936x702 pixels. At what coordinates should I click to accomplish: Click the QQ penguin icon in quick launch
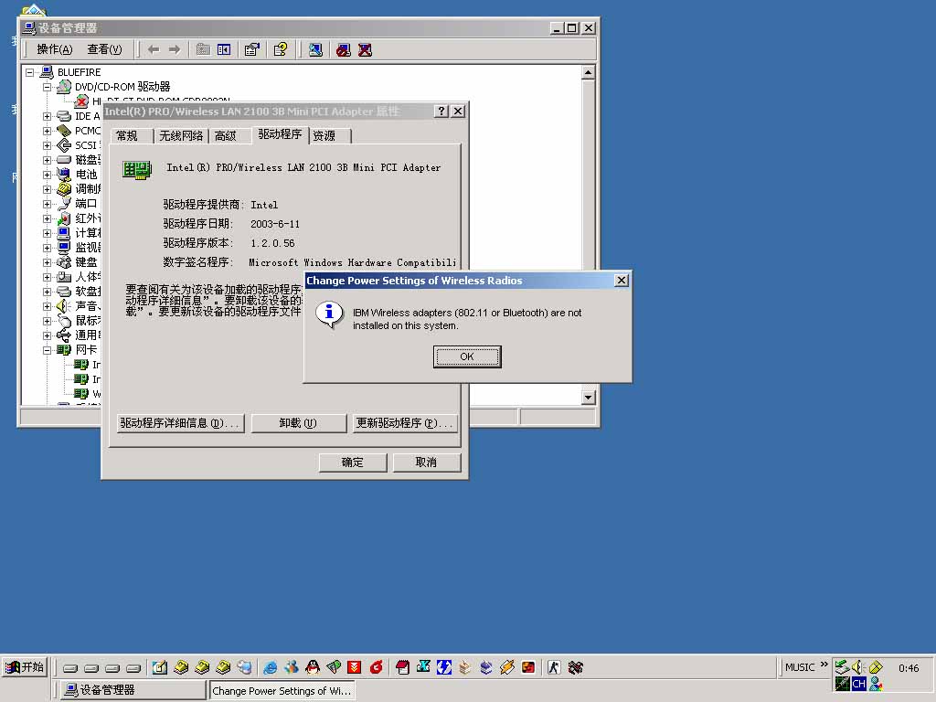pyautogui.click(x=313, y=667)
